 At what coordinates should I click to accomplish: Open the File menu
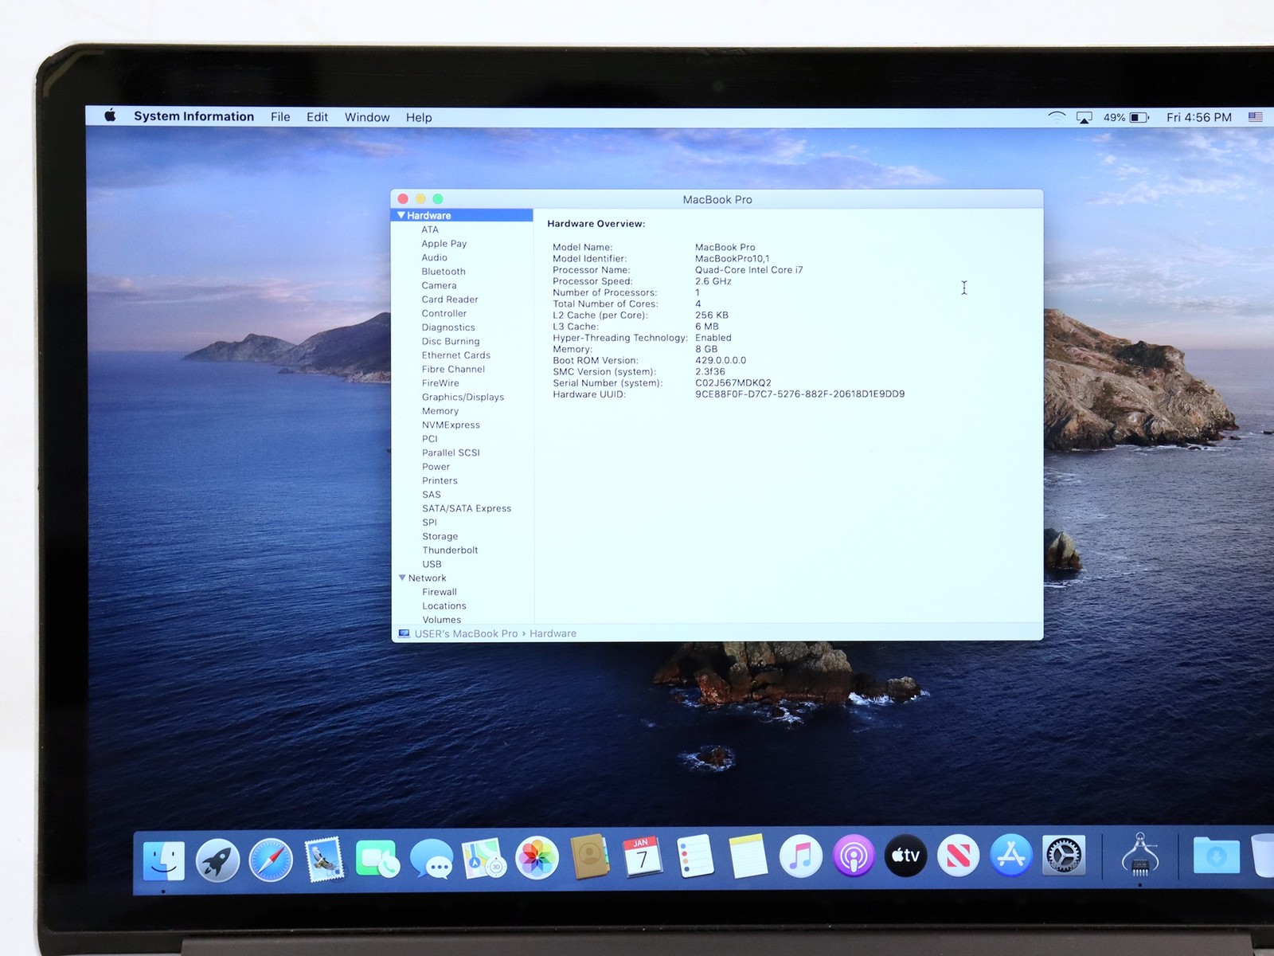click(x=280, y=116)
